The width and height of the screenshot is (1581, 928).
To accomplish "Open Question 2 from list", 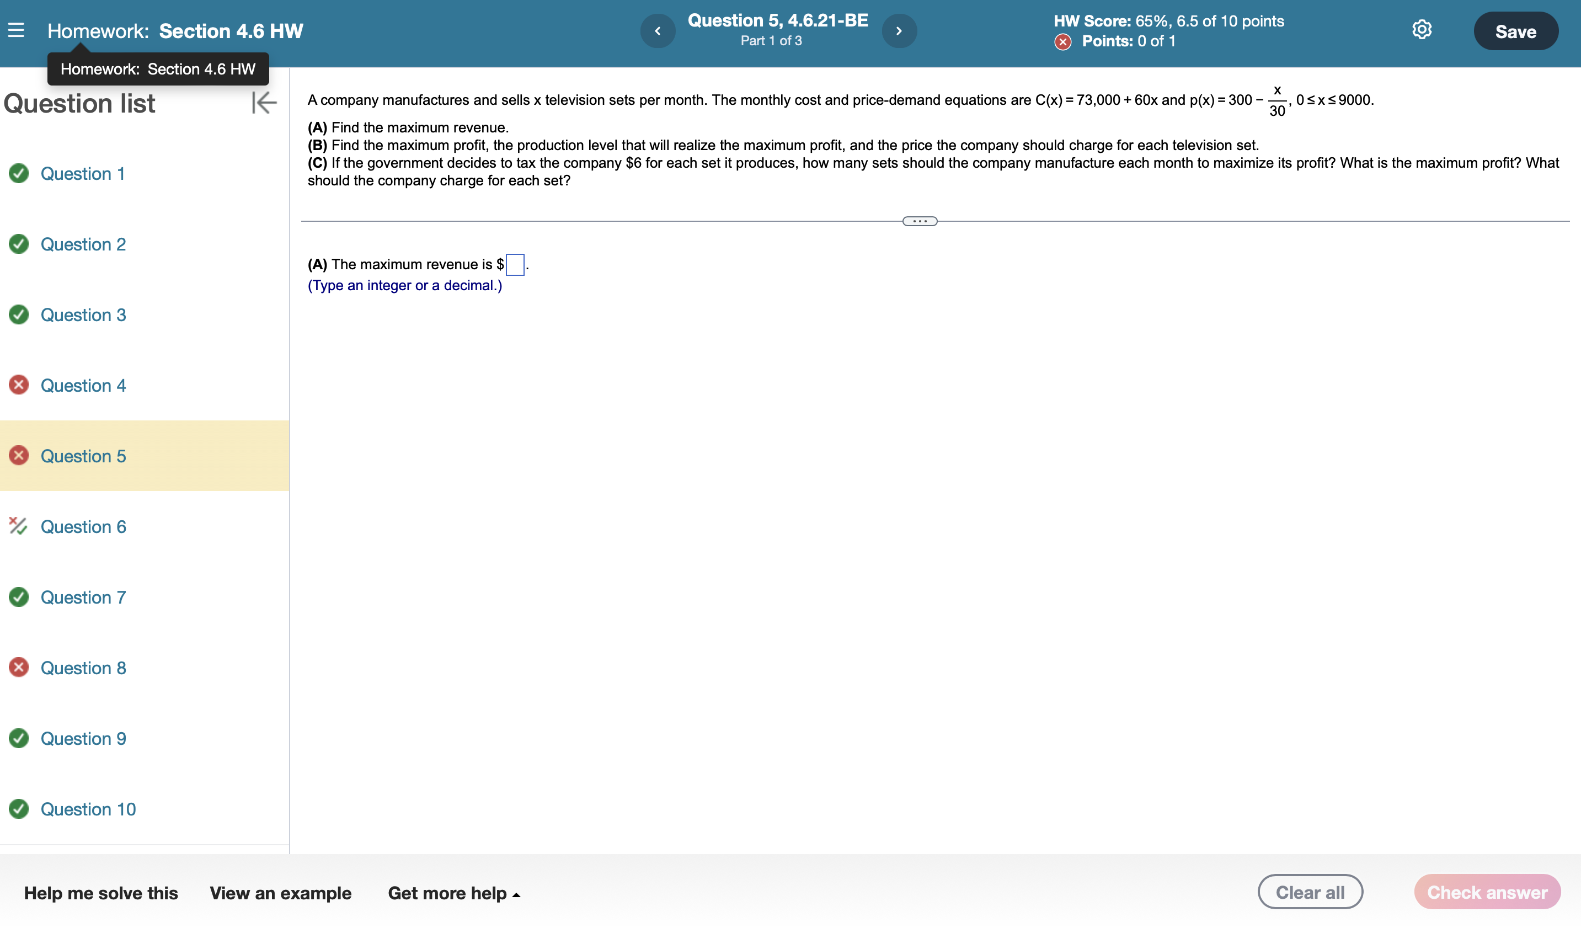I will [x=83, y=244].
